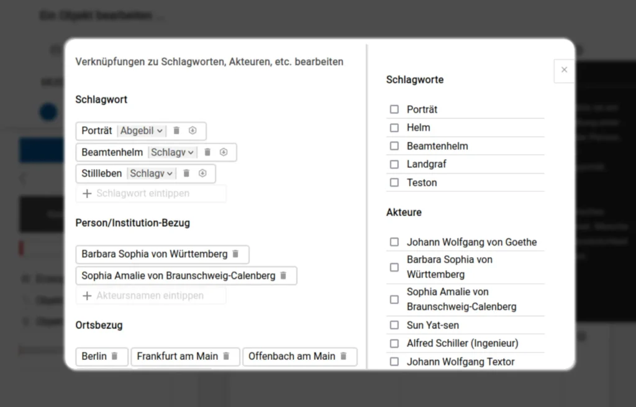636x407 pixels.
Task: Click the Johann Wolfgang Textor label
Action: pyautogui.click(x=460, y=362)
